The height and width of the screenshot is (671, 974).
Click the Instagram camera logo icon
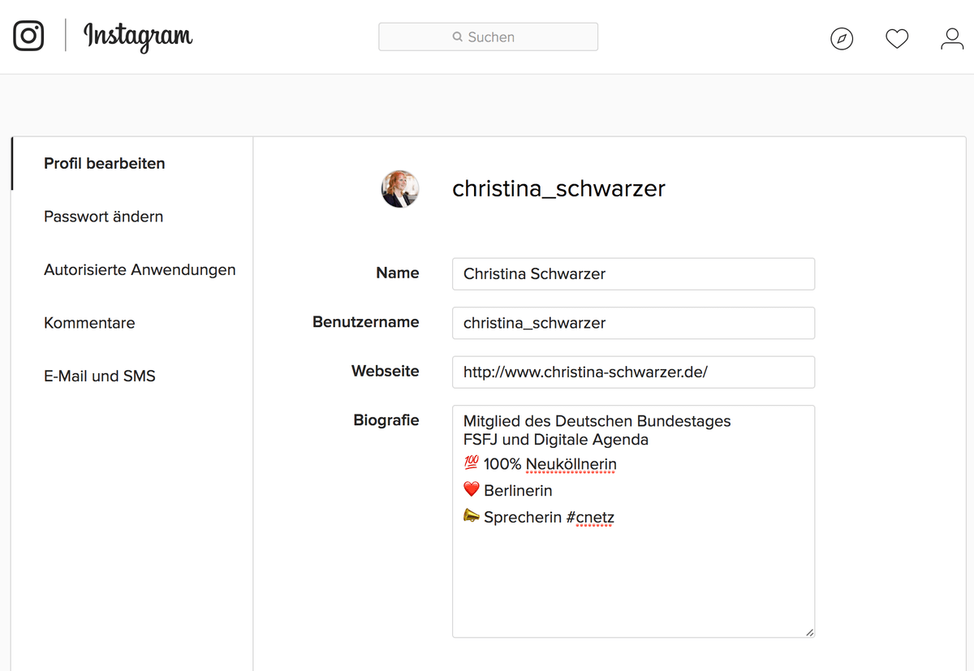[28, 36]
